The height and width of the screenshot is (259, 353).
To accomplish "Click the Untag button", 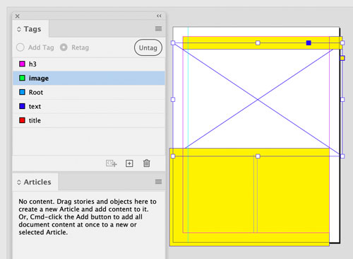I will [148, 47].
